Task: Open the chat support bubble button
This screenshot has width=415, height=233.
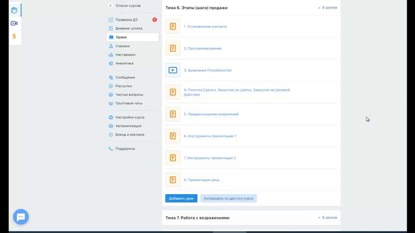Action: [21, 217]
